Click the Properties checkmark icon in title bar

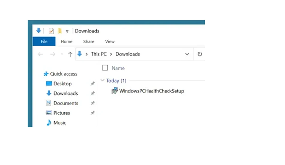coord(51,31)
